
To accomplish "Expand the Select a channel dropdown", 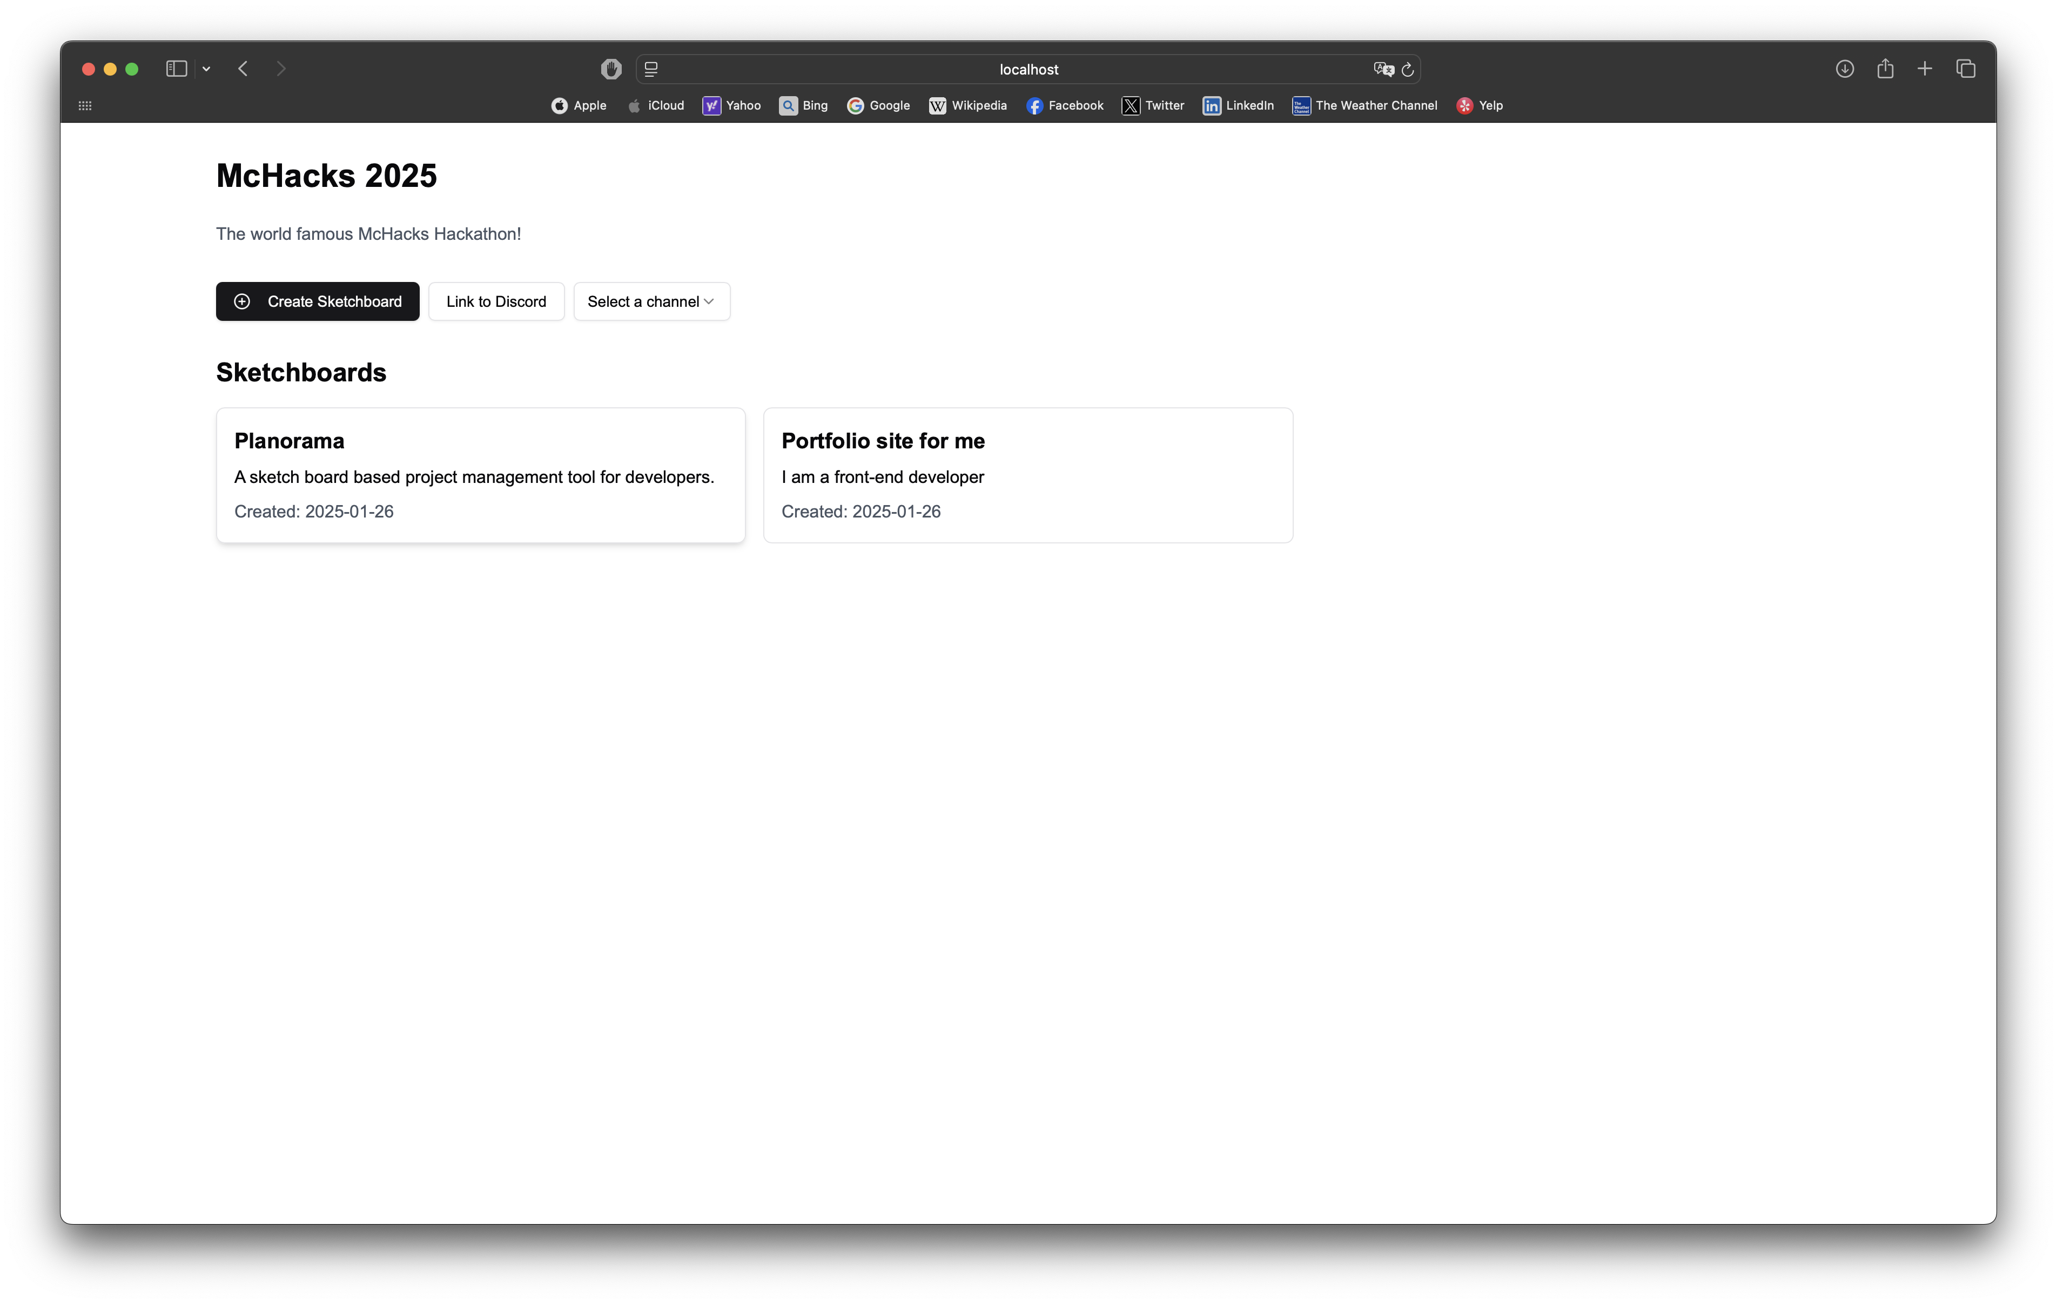I will point(651,301).
